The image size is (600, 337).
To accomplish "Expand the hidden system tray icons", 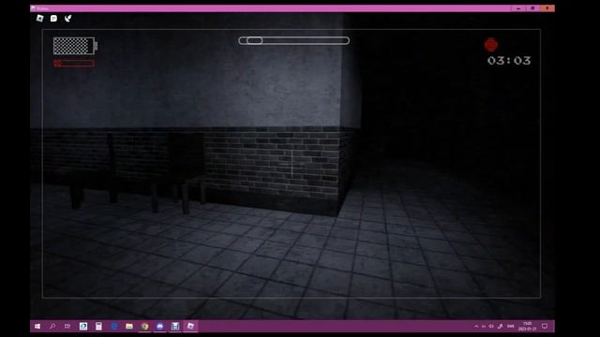I will [x=476, y=327].
